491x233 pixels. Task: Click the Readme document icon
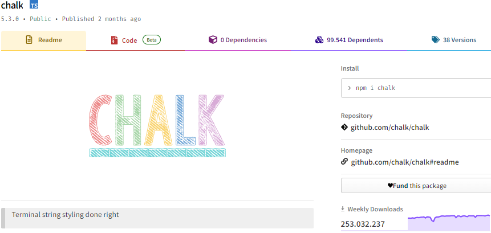29,40
